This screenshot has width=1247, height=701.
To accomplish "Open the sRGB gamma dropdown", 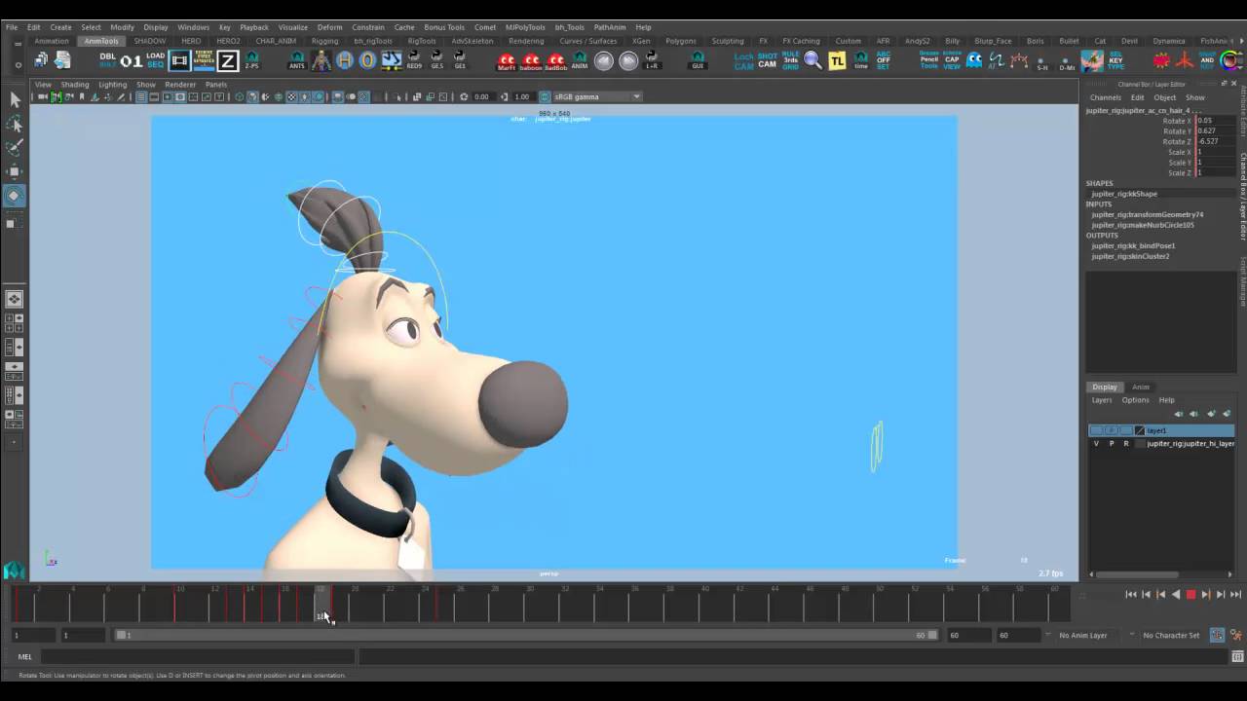I will 596,96.
